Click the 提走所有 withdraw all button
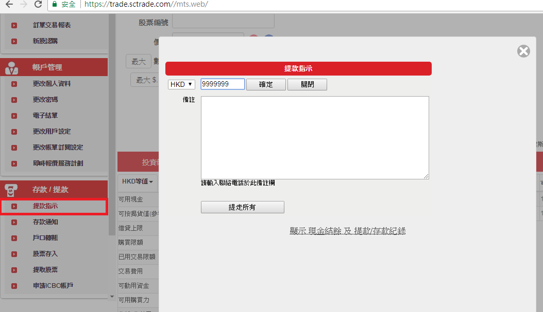The image size is (543, 312). [242, 207]
